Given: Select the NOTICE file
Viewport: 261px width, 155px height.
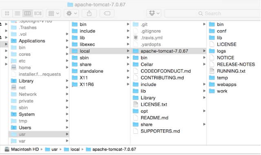Looking at the screenshot, I should coord(226,58).
